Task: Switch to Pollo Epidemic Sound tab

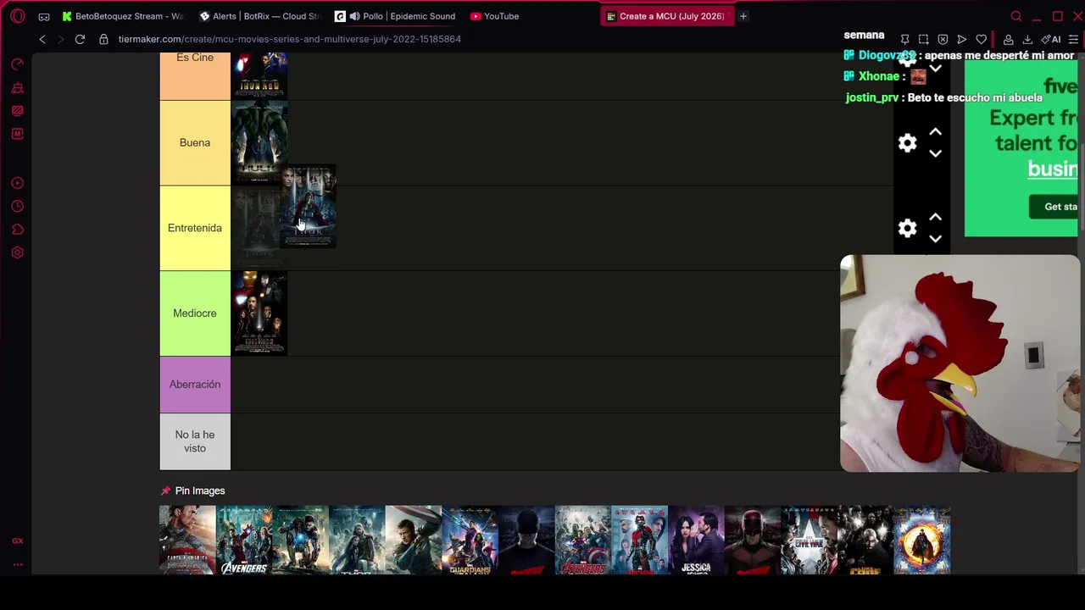Action: pos(395,16)
